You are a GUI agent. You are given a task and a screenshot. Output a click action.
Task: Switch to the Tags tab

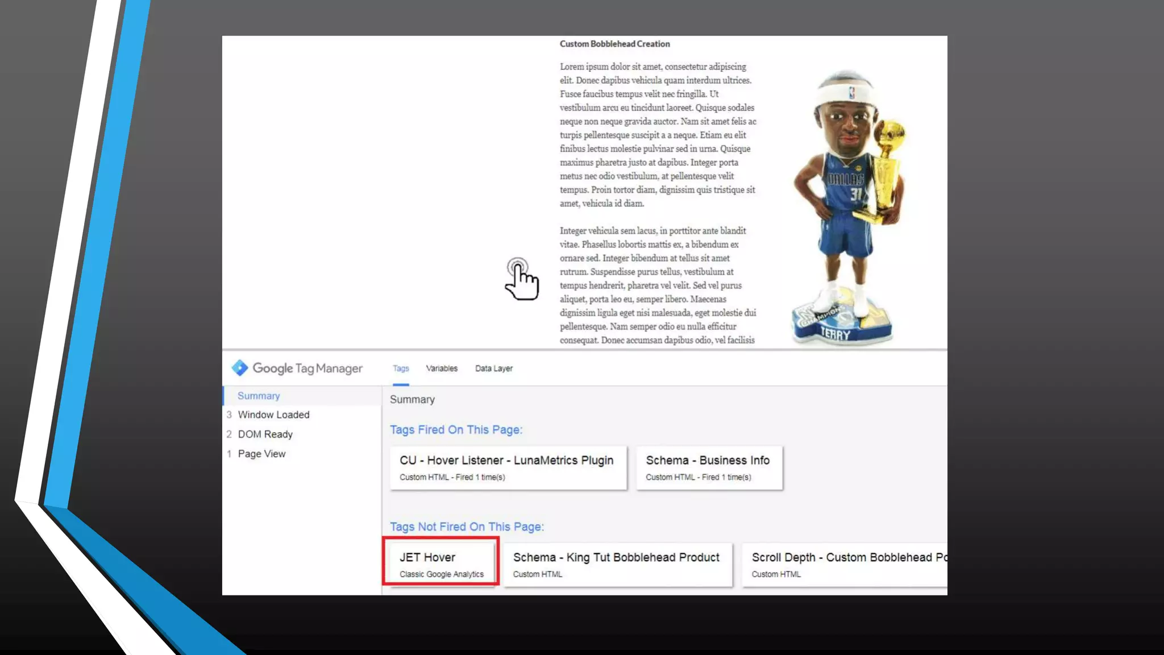(401, 368)
